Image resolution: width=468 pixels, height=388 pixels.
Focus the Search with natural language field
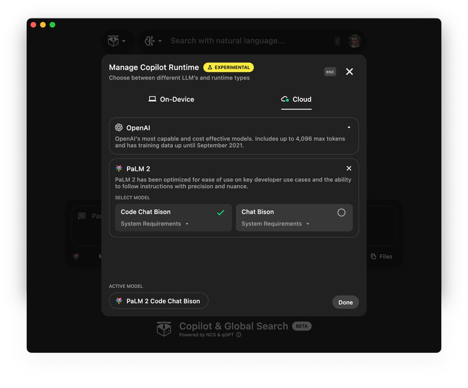(x=228, y=41)
